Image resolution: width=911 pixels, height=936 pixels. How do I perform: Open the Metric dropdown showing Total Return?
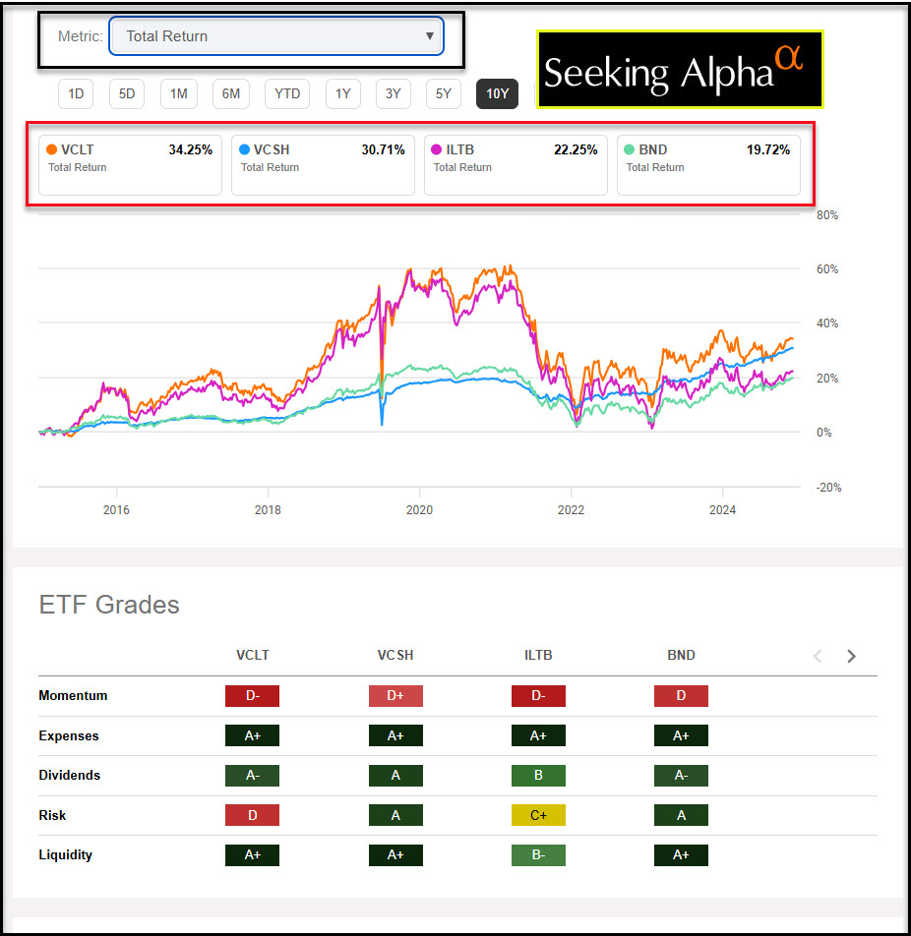(x=276, y=36)
